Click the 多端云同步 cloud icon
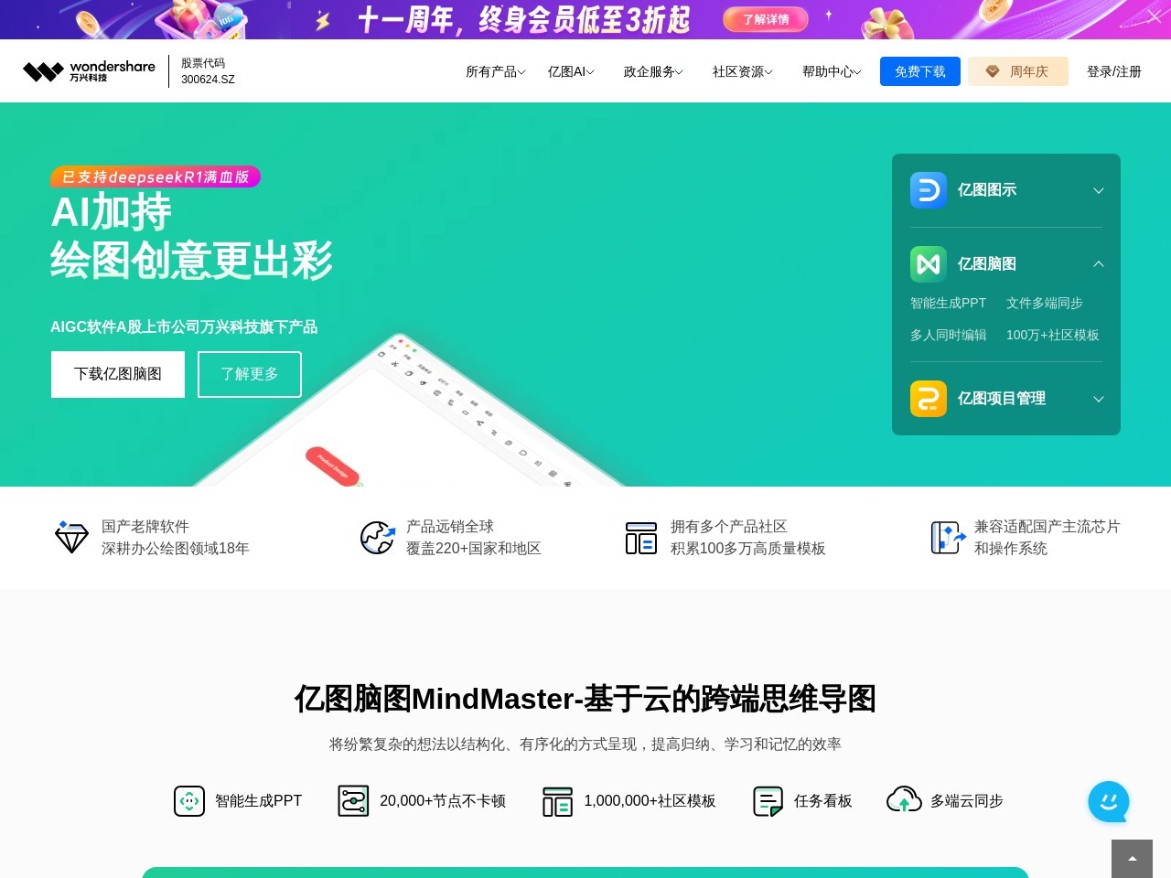 (x=904, y=800)
